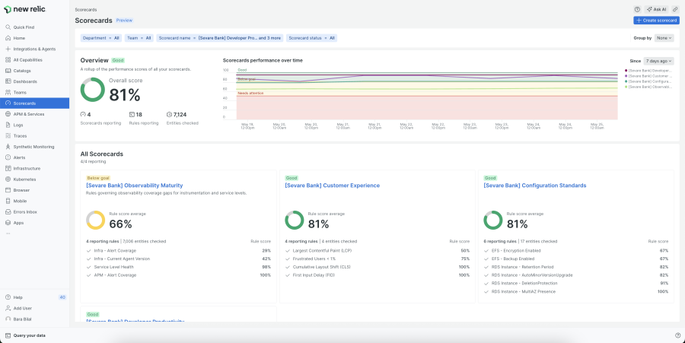
Task: Expand the Since 7 days ago dropdown
Action: point(658,61)
